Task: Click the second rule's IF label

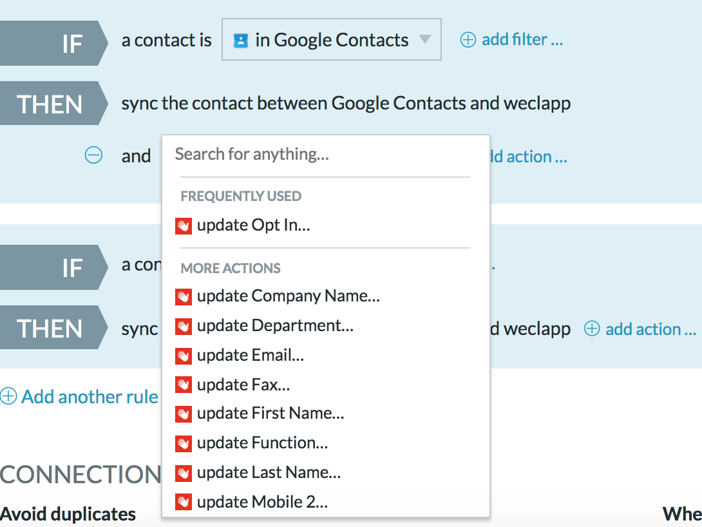Action: click(x=53, y=267)
